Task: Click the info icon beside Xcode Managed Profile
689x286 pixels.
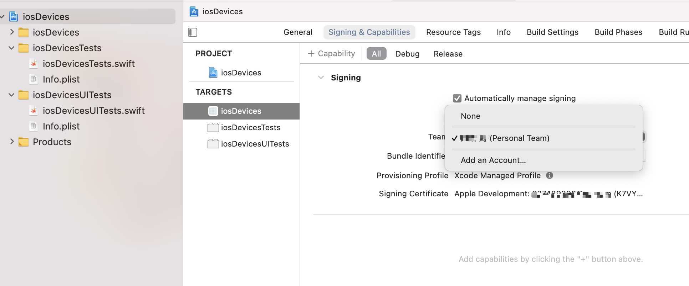Action: click(550, 175)
